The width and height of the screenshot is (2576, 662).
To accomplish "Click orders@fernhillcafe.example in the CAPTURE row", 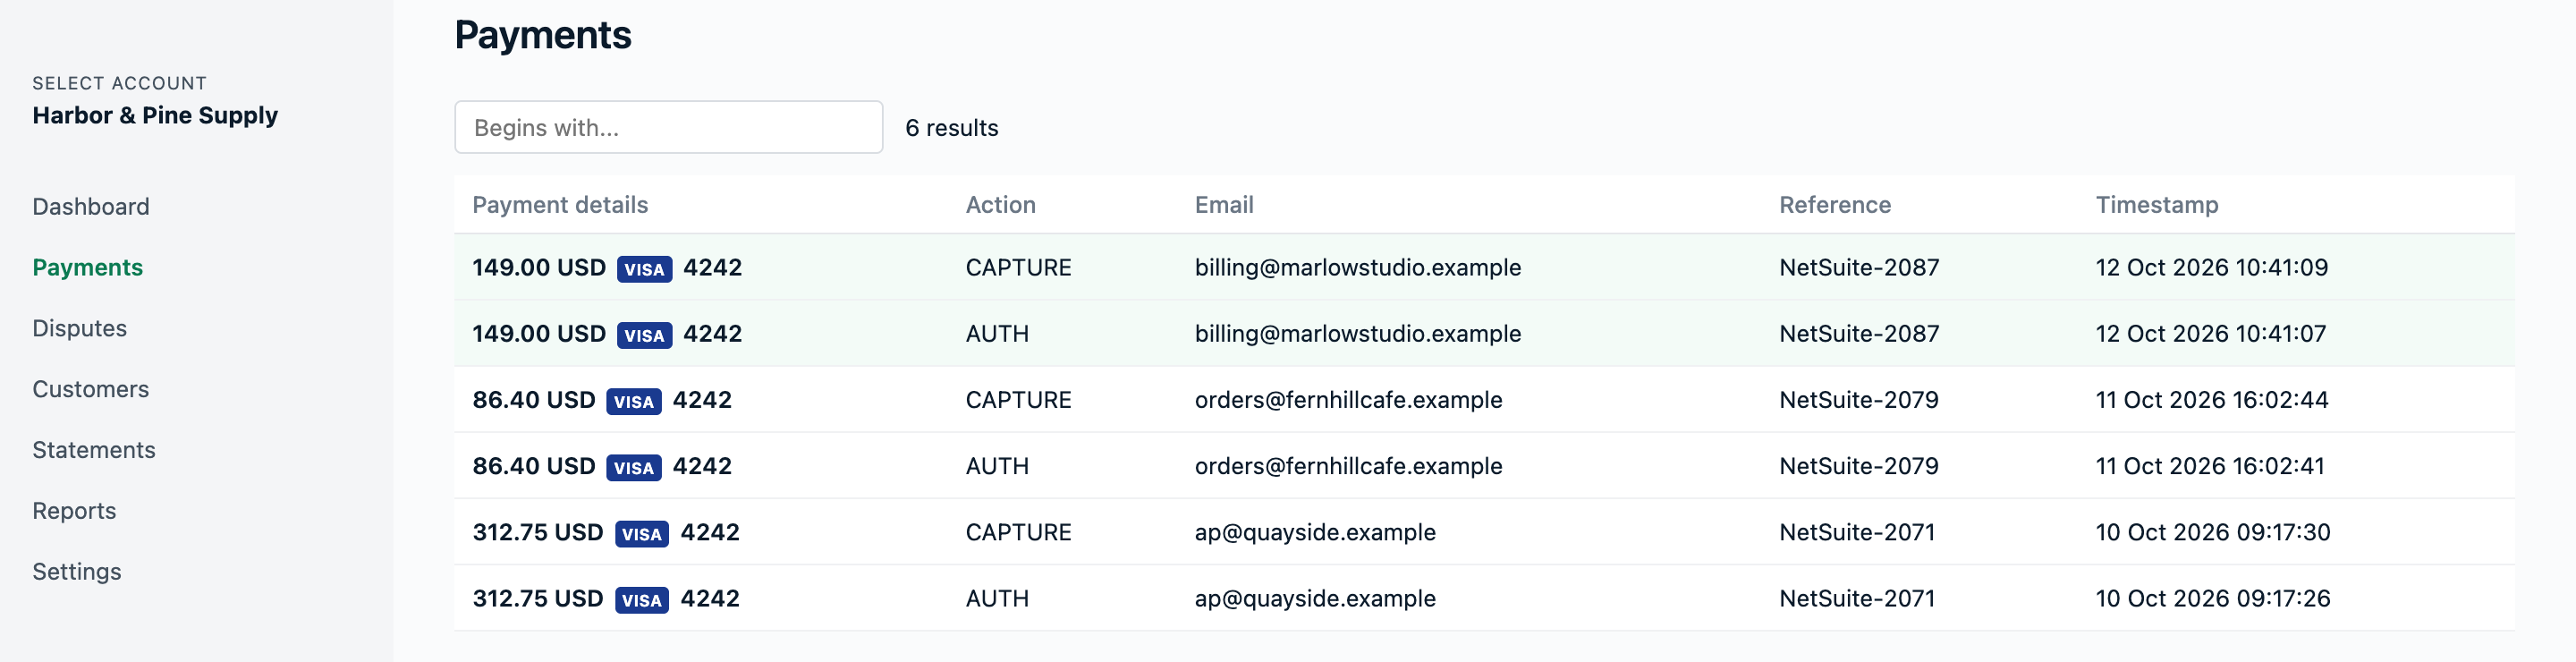I will pyautogui.click(x=1348, y=399).
